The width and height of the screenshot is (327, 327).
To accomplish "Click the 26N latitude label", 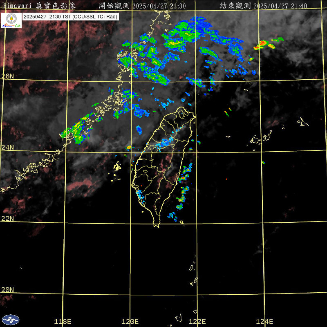I will (x=7, y=76).
